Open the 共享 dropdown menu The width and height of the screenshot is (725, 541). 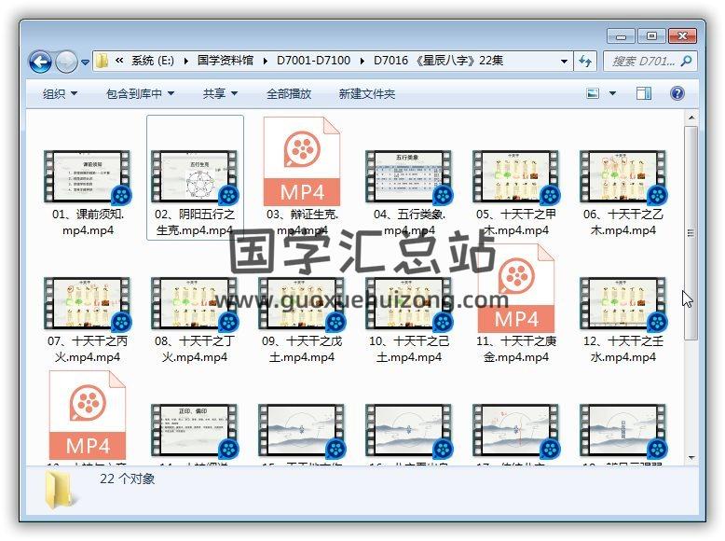pos(220,93)
